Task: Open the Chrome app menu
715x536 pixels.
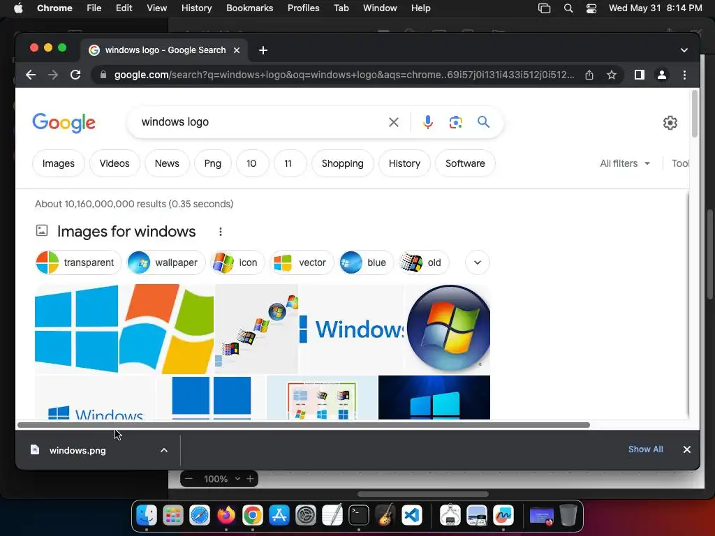Action: tap(54, 8)
